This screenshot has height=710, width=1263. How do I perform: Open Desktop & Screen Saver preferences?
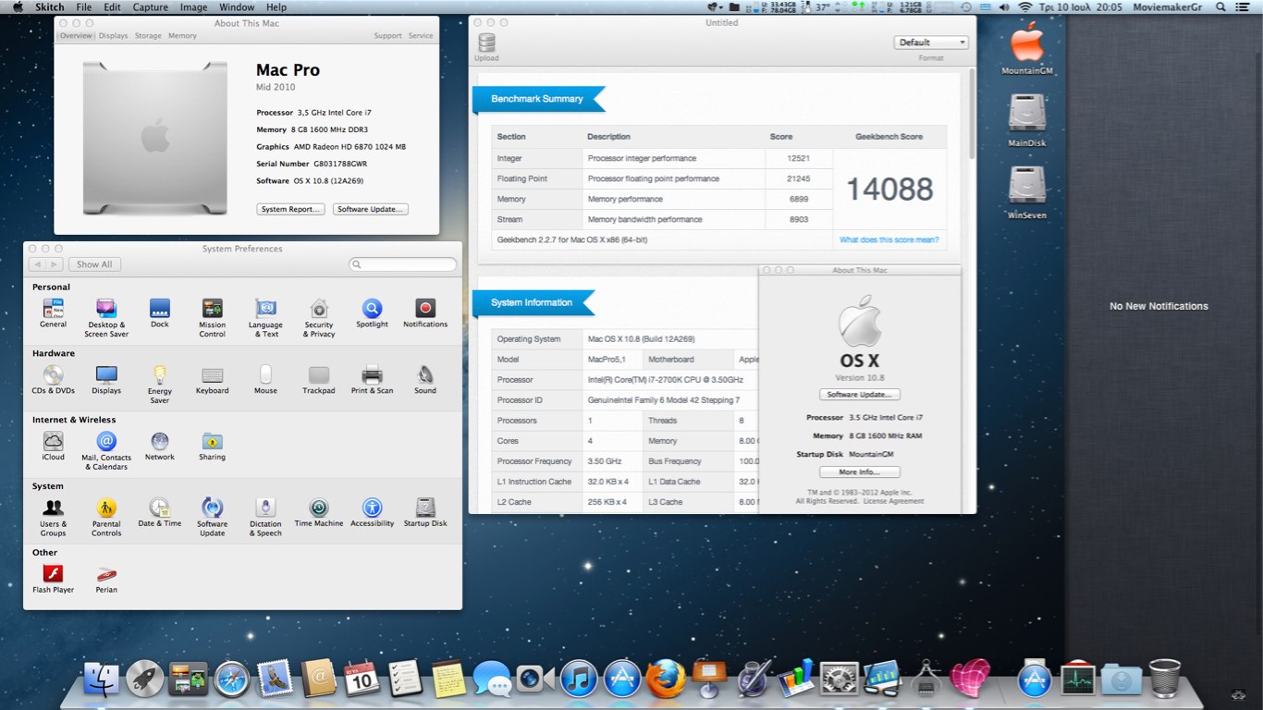106,318
